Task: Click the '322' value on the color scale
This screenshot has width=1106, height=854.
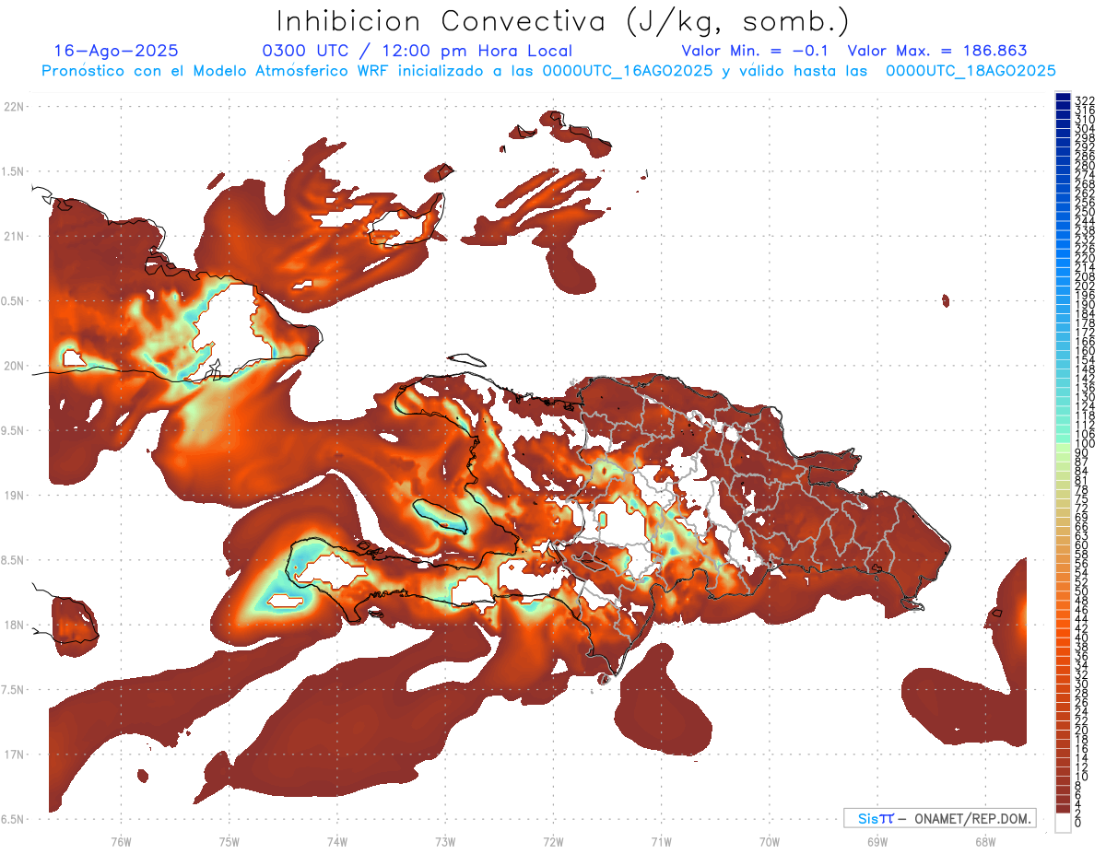Action: point(1084,100)
